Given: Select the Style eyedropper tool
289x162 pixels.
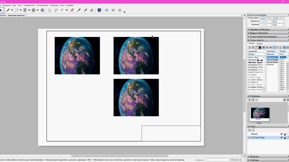Looking at the screenshot, I should point(79,10).
